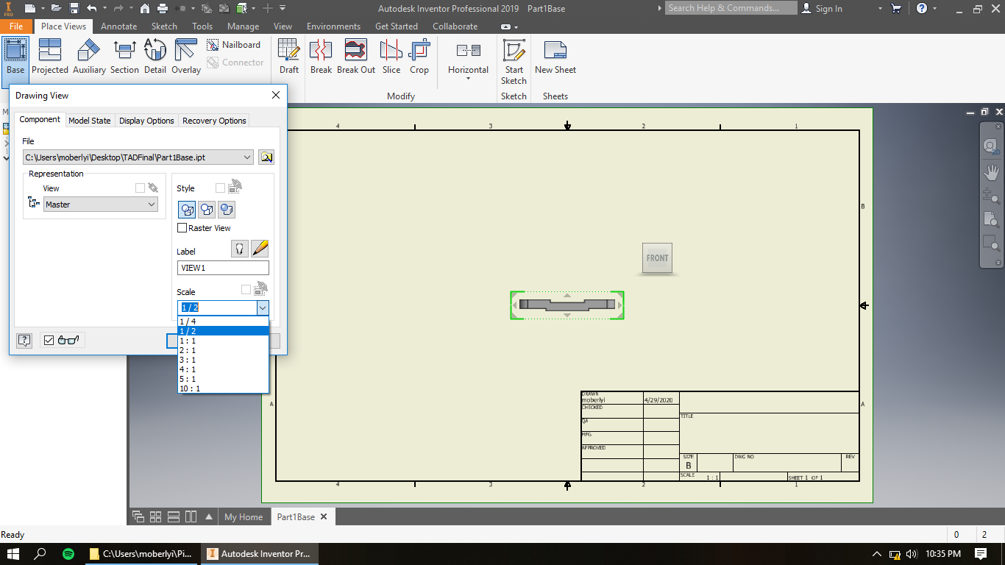Open Sign In dropdown arrow

(880, 9)
